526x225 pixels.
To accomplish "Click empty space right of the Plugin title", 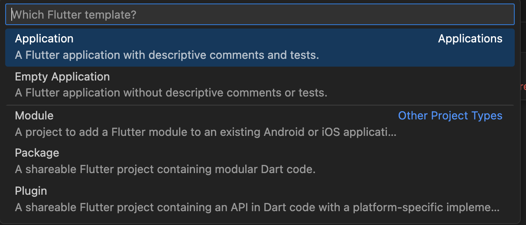I will (260, 191).
